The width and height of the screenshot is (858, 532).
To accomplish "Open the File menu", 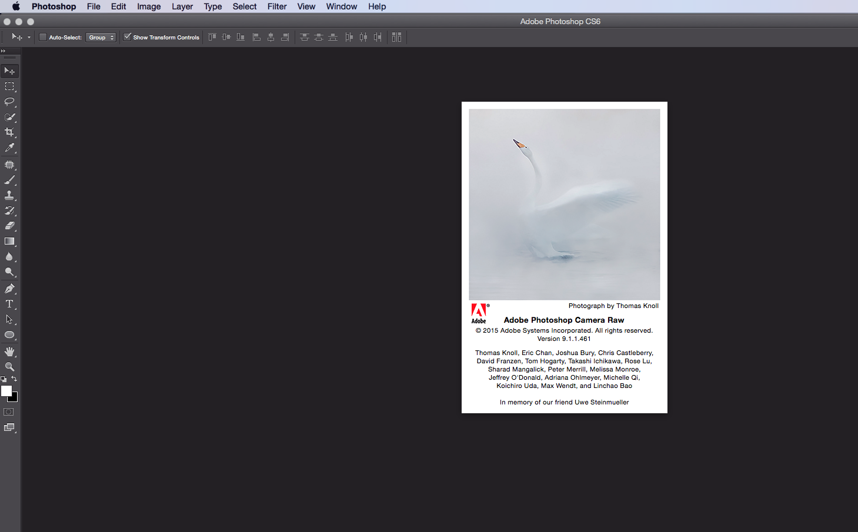I will pyautogui.click(x=94, y=6).
